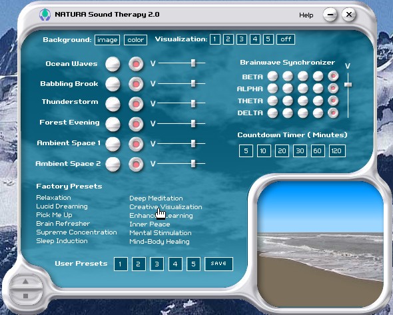Click BETA red off button
The height and width of the screenshot is (315, 393).
333,76
